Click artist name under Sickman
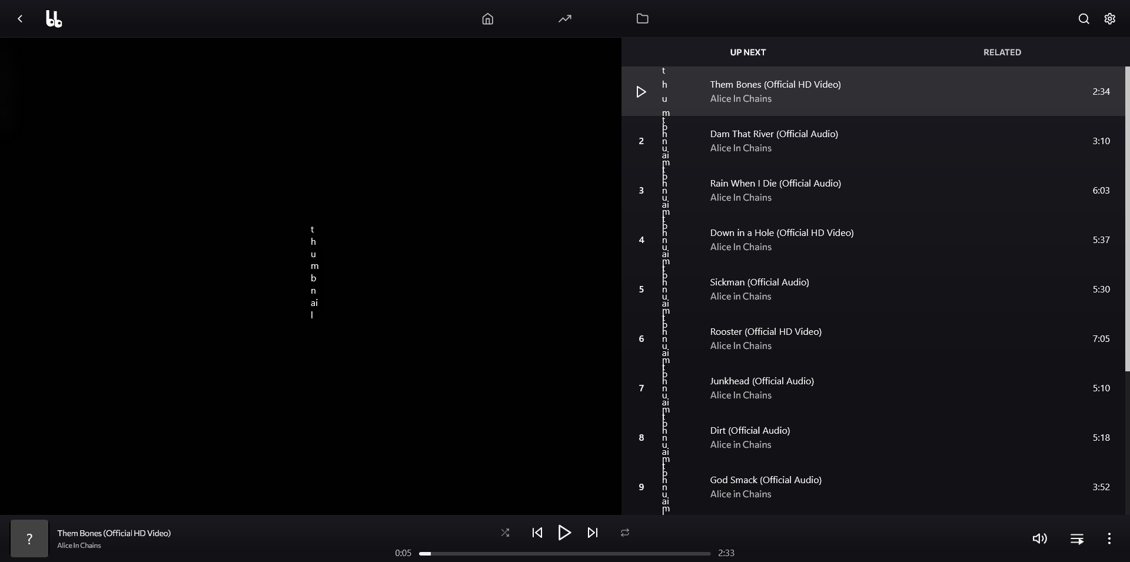1130x562 pixels. pyautogui.click(x=740, y=297)
